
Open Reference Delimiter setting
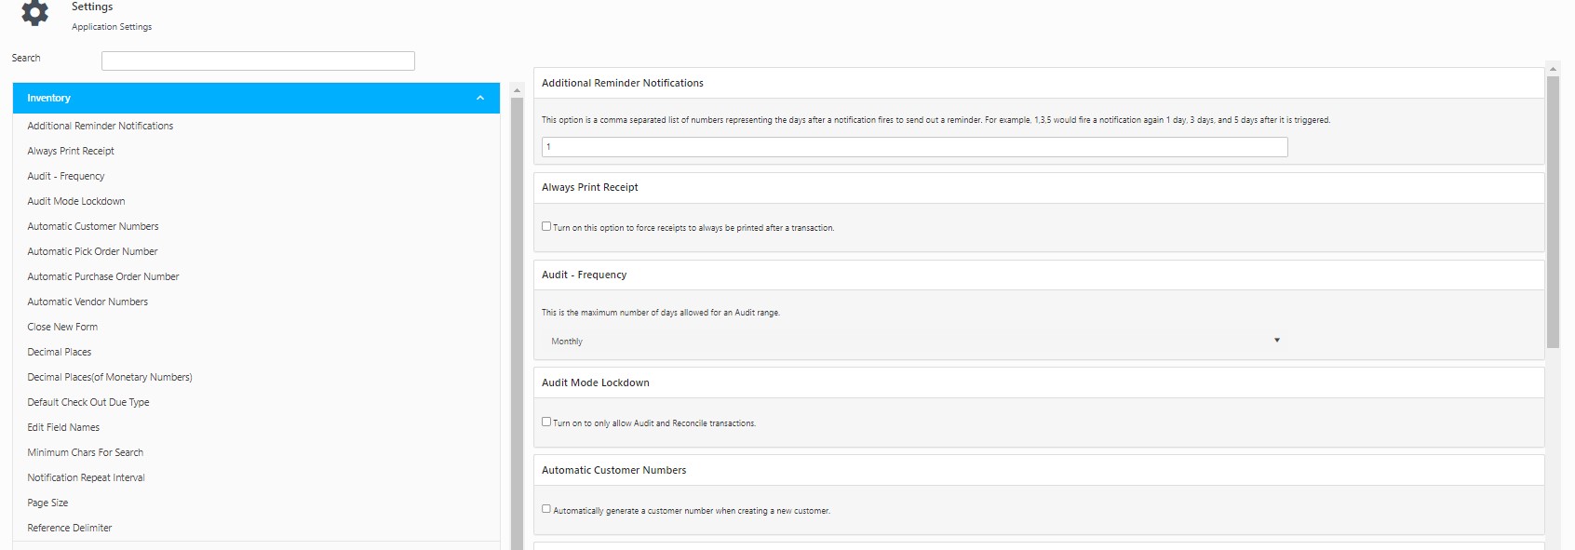click(x=70, y=528)
